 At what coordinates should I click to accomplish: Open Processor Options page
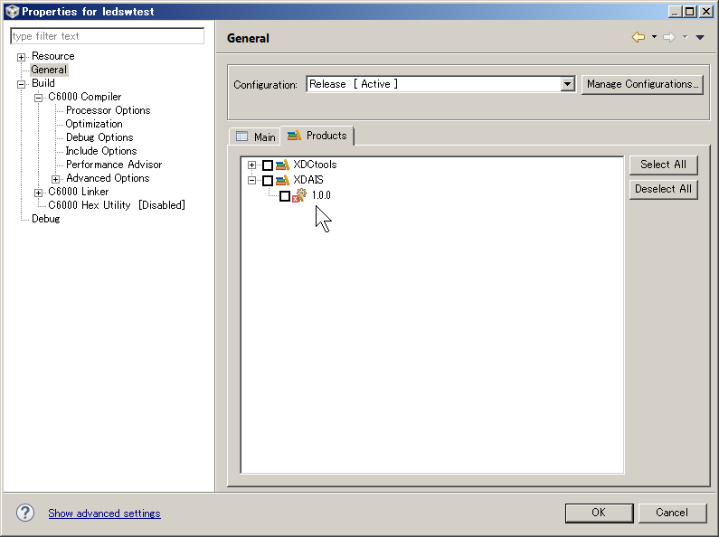[x=108, y=110]
